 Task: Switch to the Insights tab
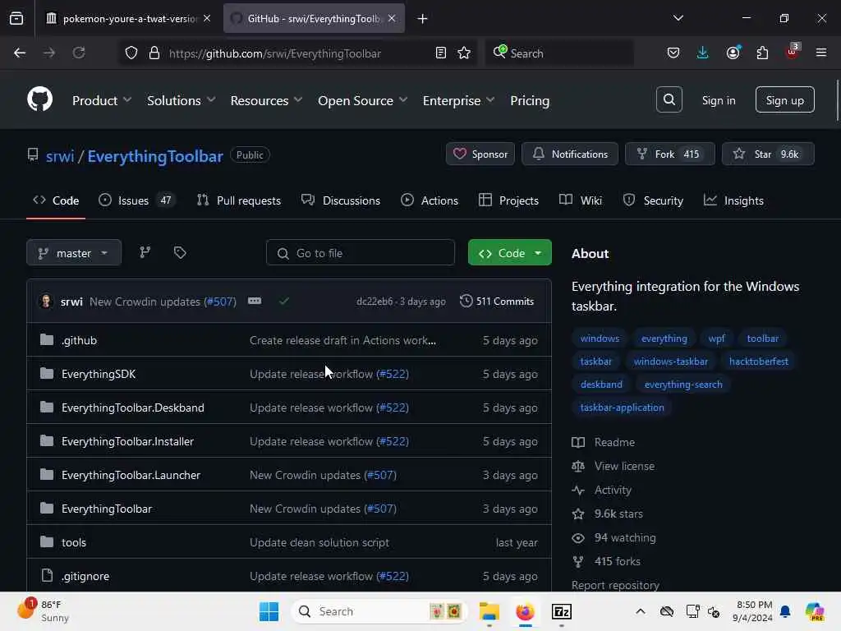(733, 200)
